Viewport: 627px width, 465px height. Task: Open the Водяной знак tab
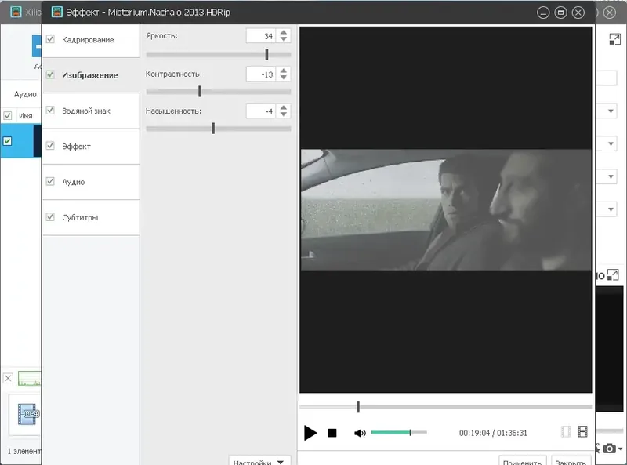(x=91, y=111)
